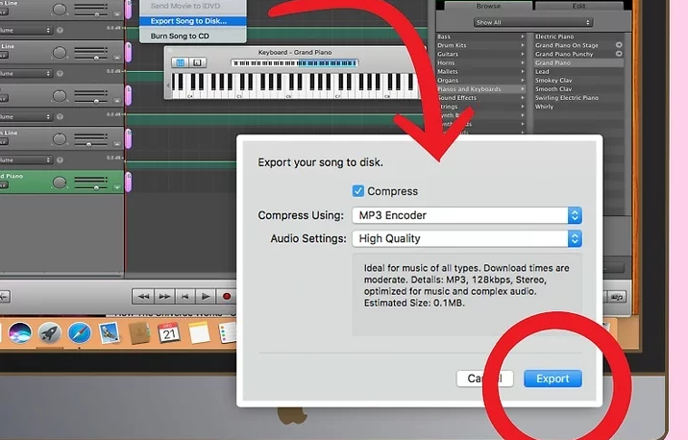Open the Sound Effects category
688x440 pixels.
point(480,98)
